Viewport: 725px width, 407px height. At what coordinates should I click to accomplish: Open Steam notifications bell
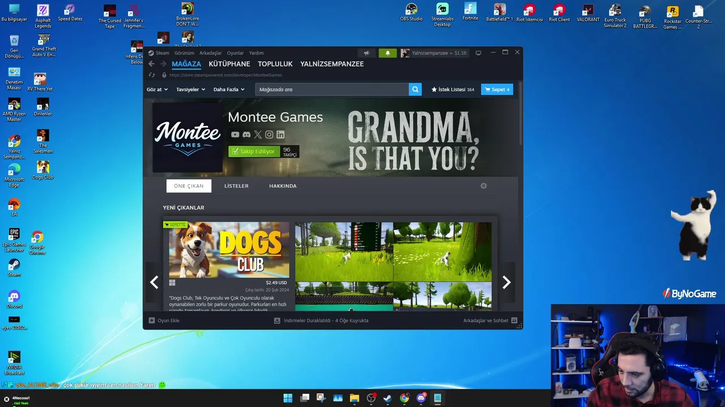click(x=387, y=53)
